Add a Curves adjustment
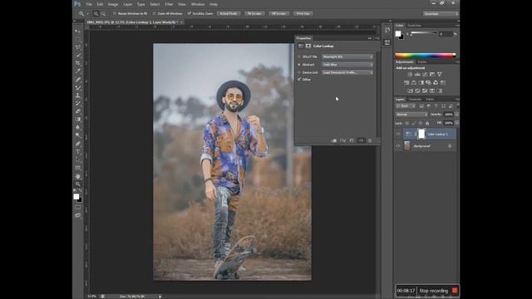 coord(425,74)
